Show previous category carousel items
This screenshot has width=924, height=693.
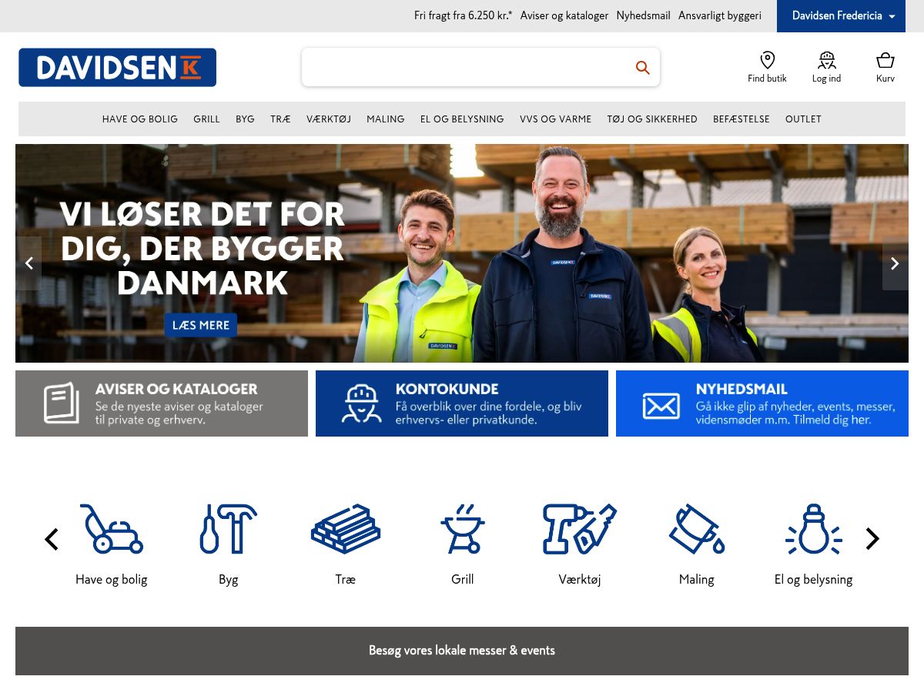click(52, 539)
